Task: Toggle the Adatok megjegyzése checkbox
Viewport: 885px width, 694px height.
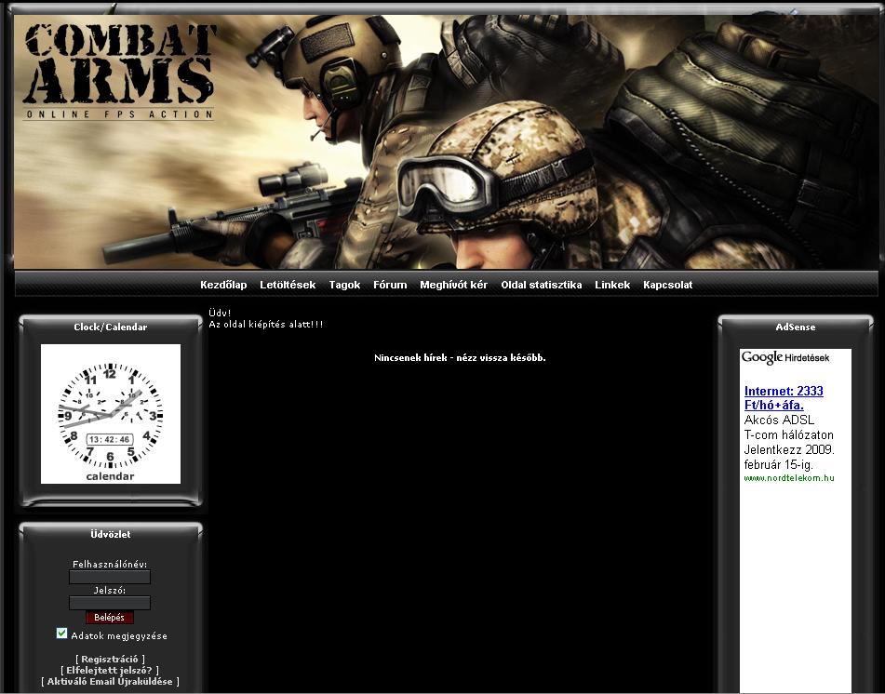Action: click(x=62, y=634)
